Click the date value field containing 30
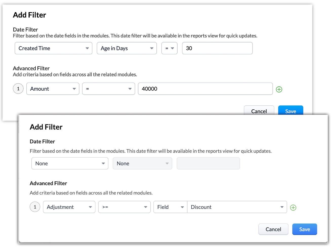The image size is (334, 247). (217, 48)
